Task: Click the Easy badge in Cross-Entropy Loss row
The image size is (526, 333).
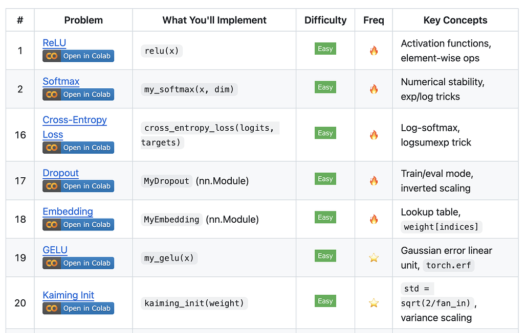Action: point(325,133)
